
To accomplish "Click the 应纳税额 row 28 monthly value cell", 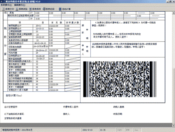I will point(57,50).
